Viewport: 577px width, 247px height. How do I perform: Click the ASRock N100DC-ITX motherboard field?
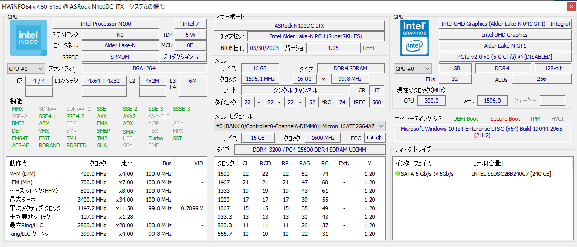coord(299,26)
